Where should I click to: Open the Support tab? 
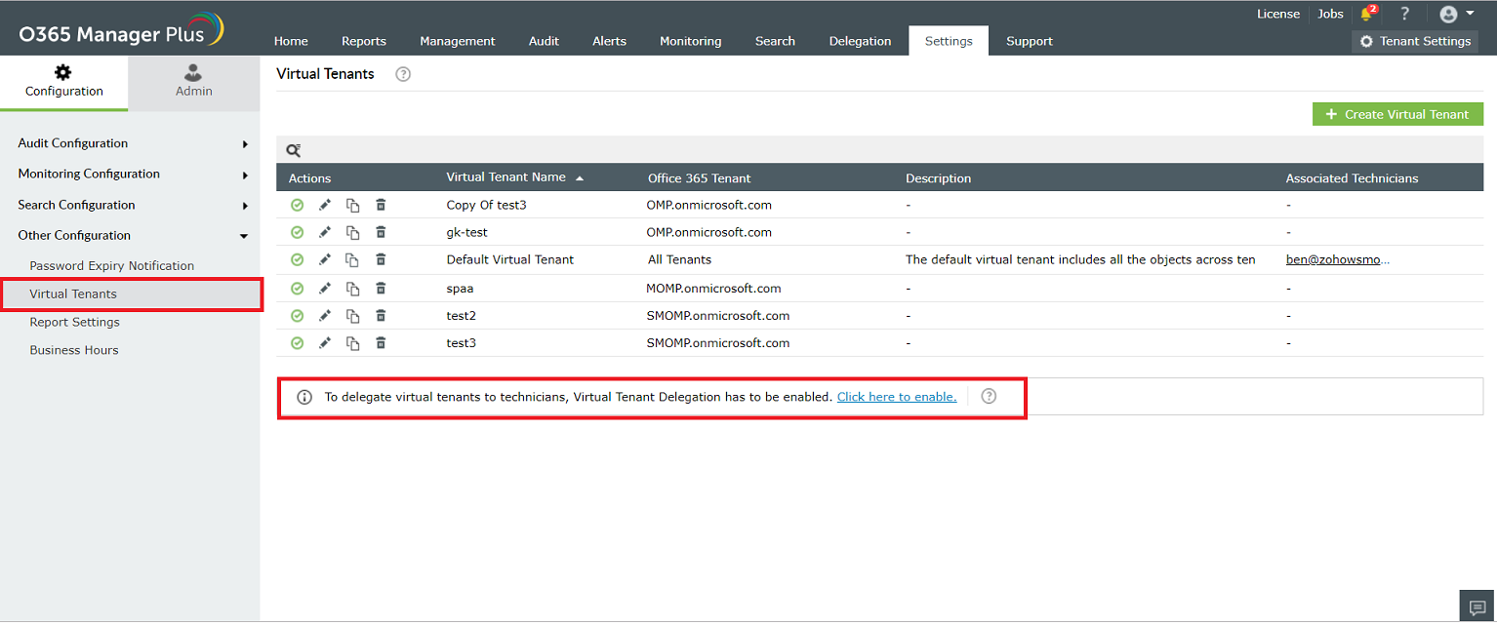pos(1030,41)
